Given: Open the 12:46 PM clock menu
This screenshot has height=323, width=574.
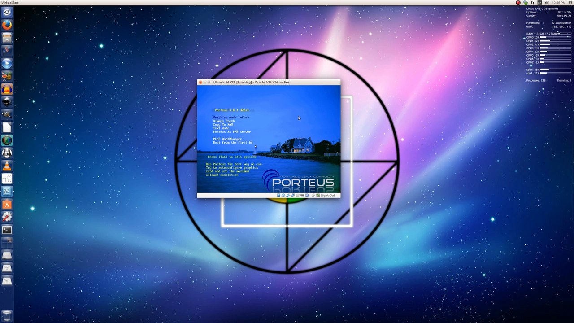Looking at the screenshot, I should (x=559, y=3).
